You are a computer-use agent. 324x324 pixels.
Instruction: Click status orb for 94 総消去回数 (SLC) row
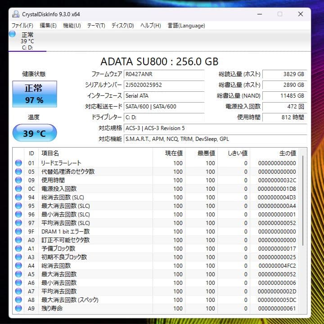point(18,197)
